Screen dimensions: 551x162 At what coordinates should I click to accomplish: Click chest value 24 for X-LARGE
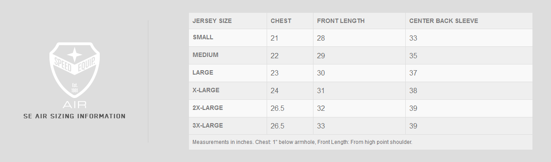[275, 91]
